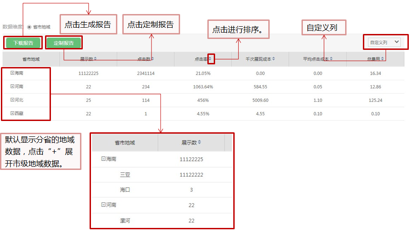Expand 河南 province in the main table
412x232 pixels.
12,87
